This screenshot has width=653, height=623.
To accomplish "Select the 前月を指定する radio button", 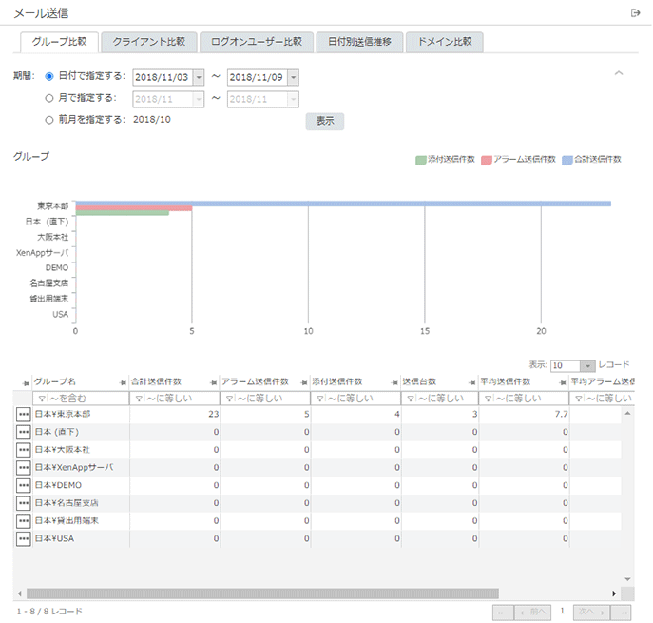I will [49, 120].
